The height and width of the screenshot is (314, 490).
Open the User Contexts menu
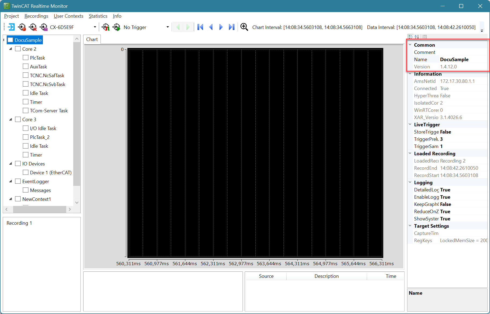68,16
